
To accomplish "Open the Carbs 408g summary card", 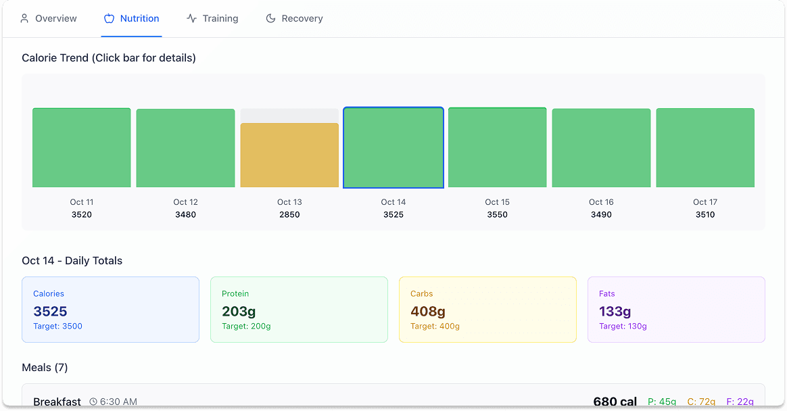I will [487, 310].
